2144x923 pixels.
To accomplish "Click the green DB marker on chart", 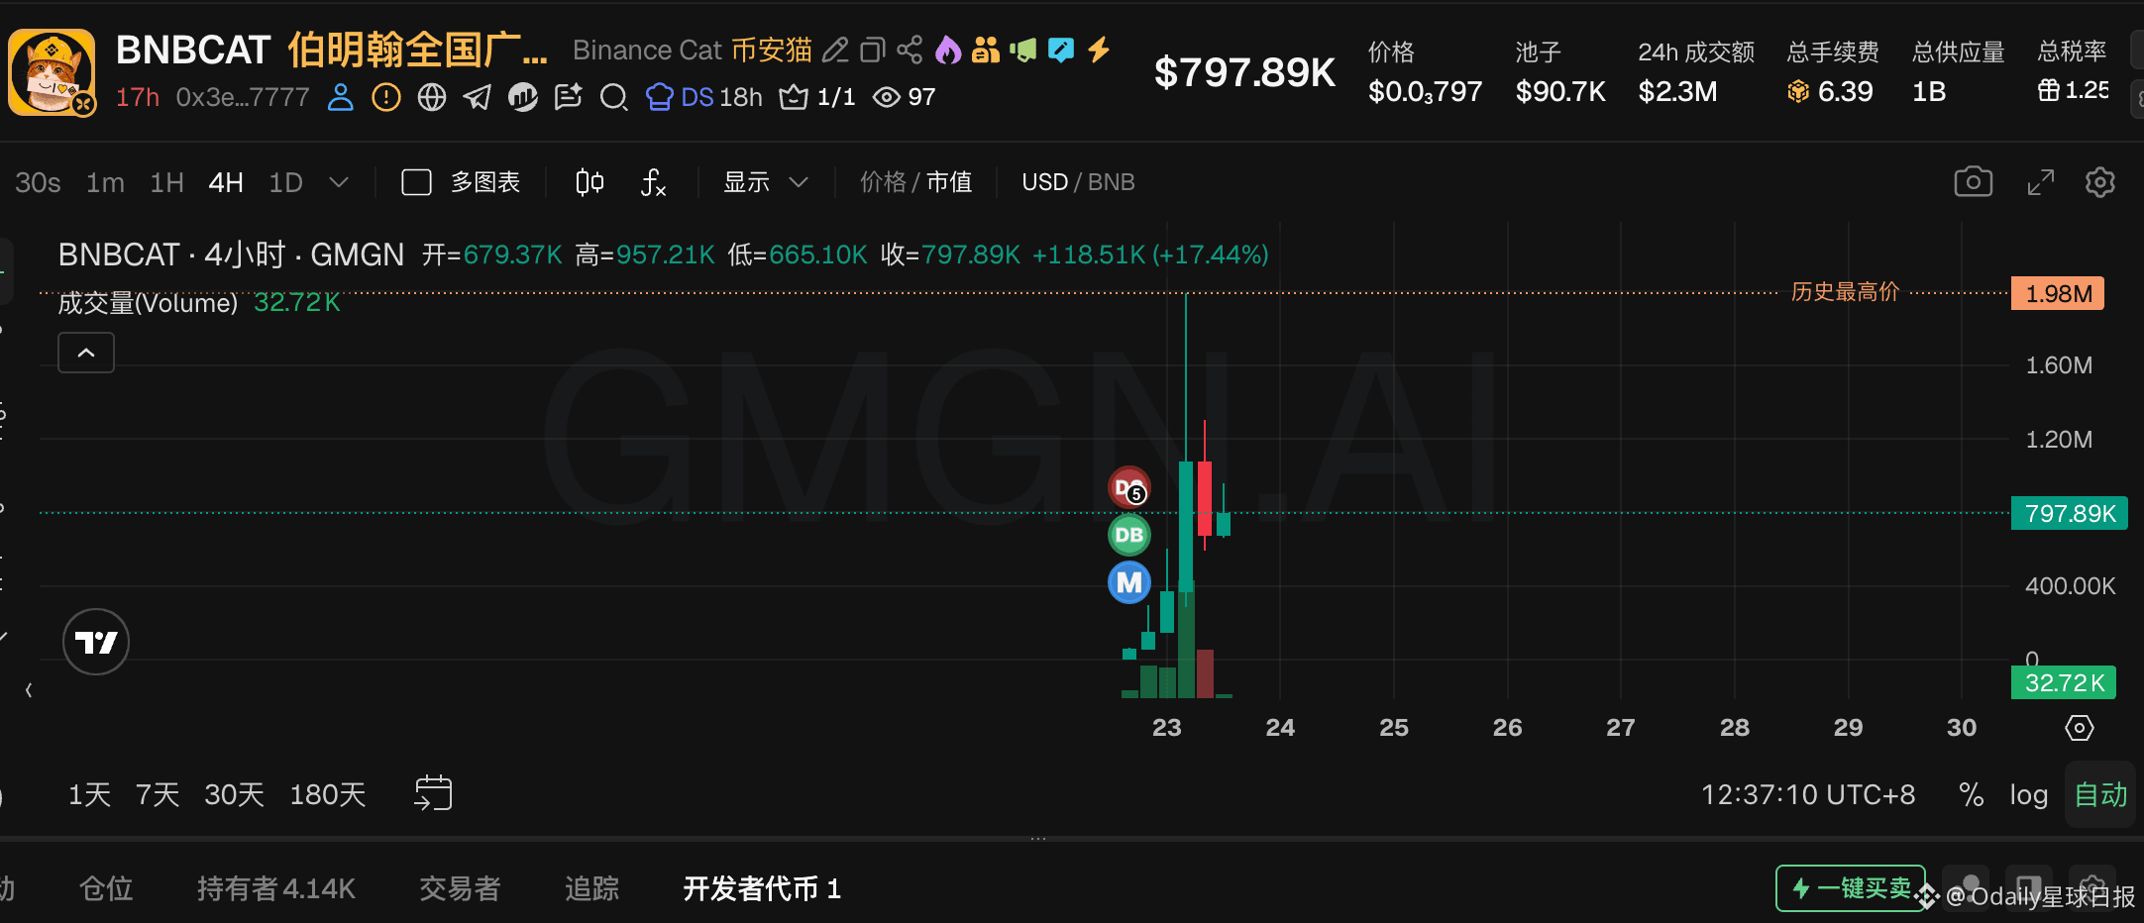I will (x=1128, y=535).
